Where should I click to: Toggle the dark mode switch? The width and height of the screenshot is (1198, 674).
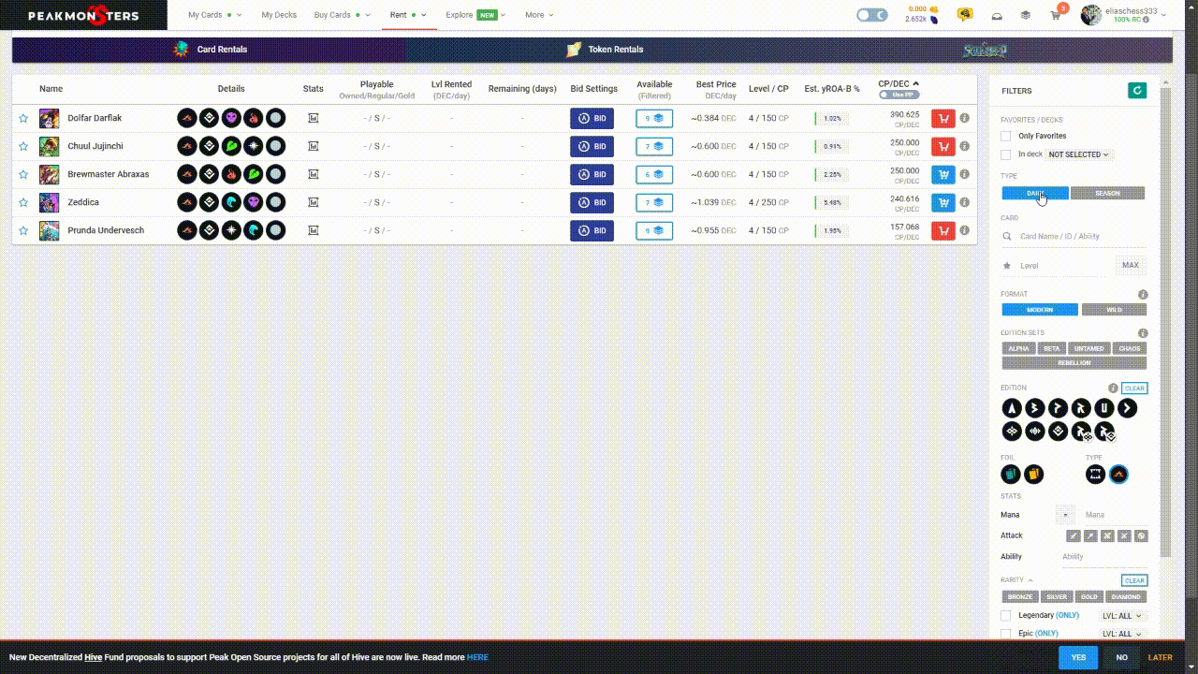click(x=872, y=15)
